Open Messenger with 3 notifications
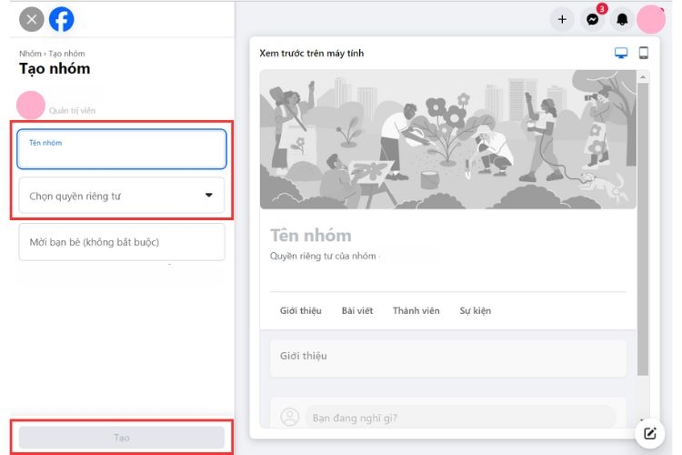The image size is (682, 455). (x=592, y=20)
